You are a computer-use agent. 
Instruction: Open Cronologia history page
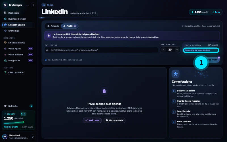click(18, 31)
